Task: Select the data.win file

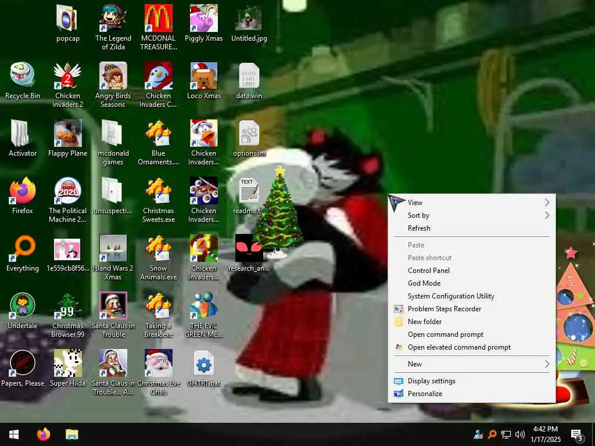Action: 249,75
